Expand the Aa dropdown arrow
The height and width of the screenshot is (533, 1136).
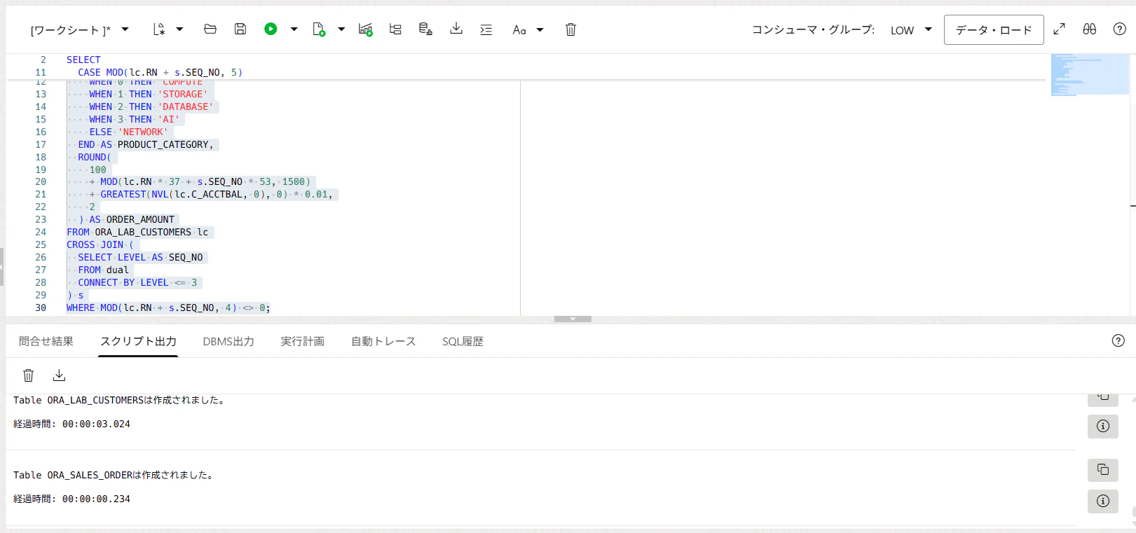[x=540, y=29]
